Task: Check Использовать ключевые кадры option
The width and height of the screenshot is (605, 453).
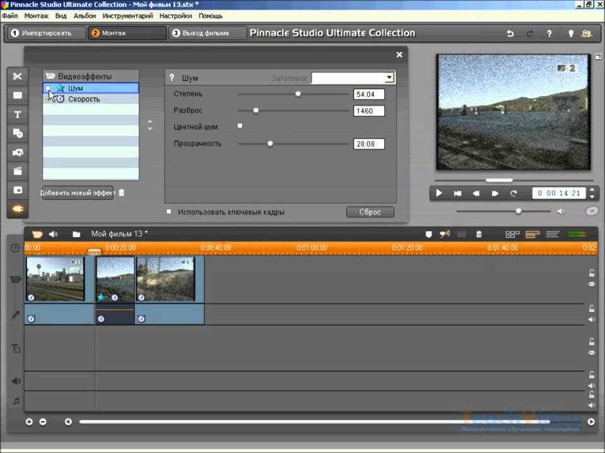Action: tap(169, 212)
